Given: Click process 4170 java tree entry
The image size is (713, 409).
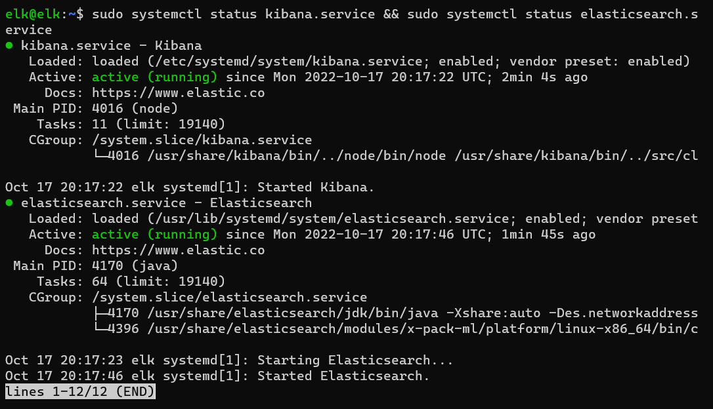Looking at the screenshot, I should pyautogui.click(x=396, y=313).
